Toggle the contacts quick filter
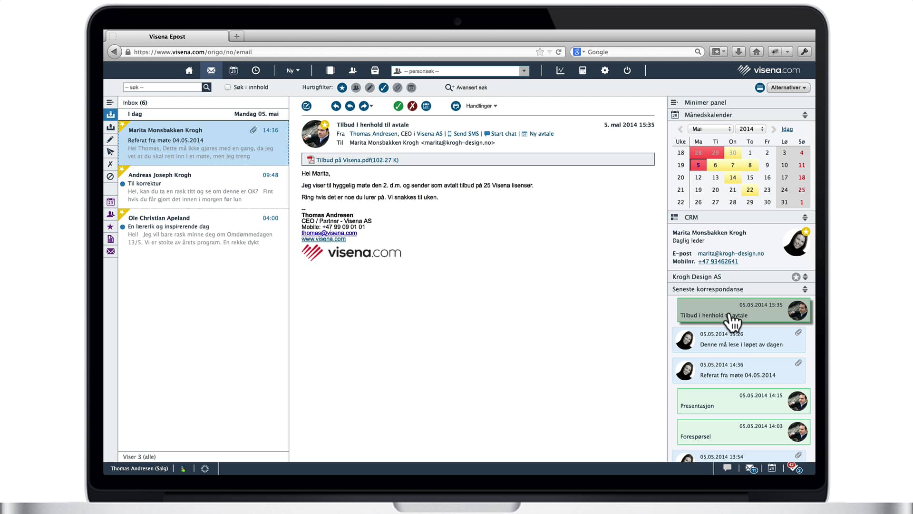This screenshot has height=514, width=913. [356, 88]
